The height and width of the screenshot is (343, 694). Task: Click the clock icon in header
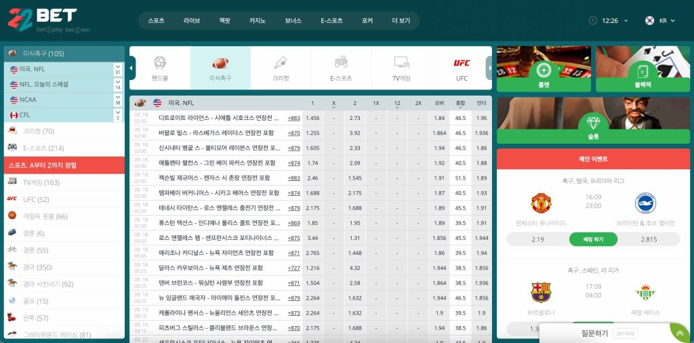[x=593, y=20]
